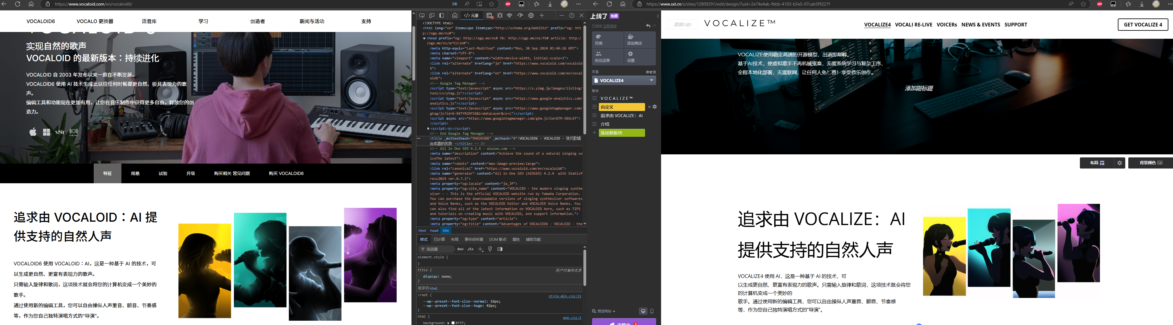Click the paintbrush icon in Styles toolbar
The width and height of the screenshot is (1173, 325).
[x=490, y=249]
